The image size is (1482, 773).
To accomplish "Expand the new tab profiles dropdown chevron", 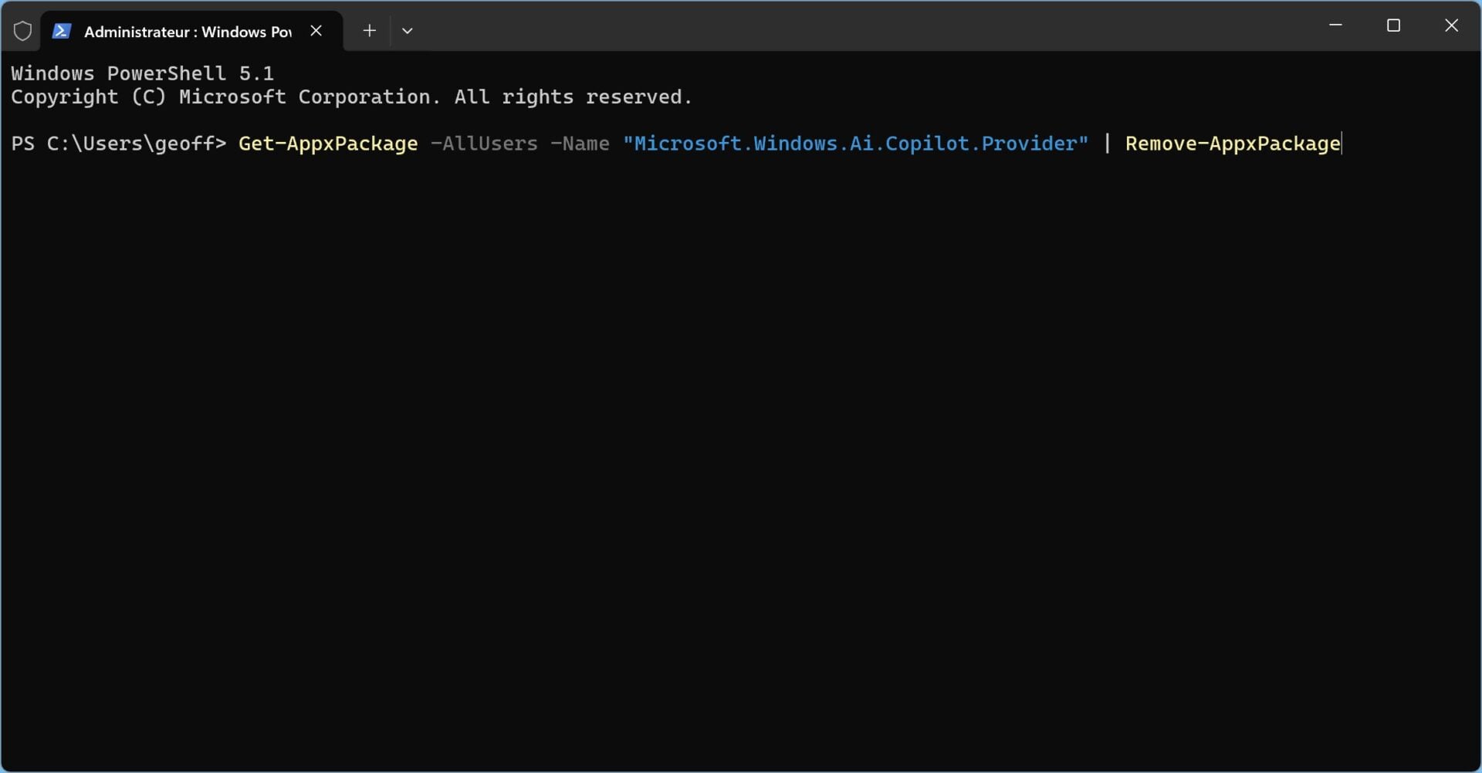I will (408, 31).
